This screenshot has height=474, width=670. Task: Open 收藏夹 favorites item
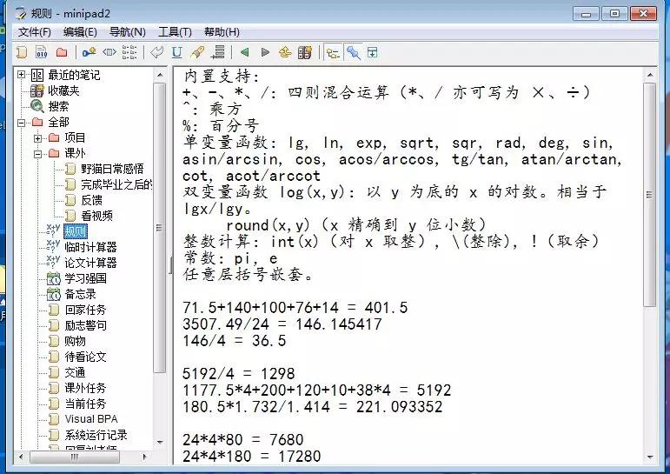63,90
